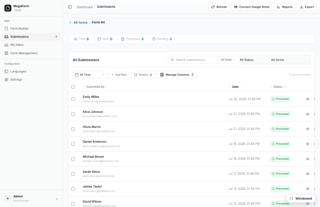Open the All fields dropdown
This screenshot has height=207, width=320.
(x=228, y=60)
